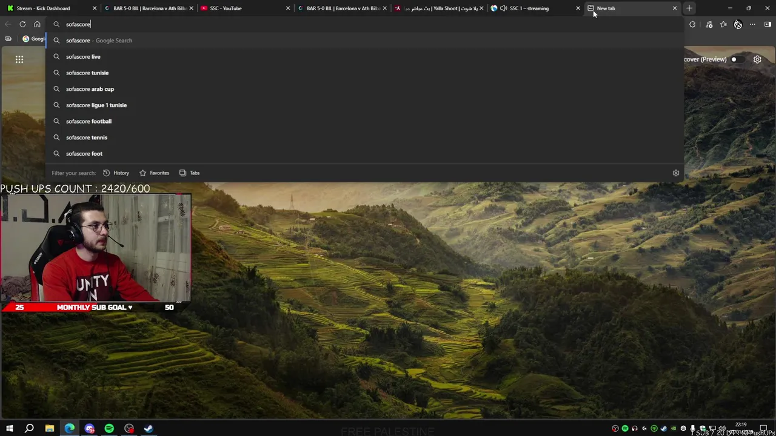Screen dimensions: 776x436
Task: Open the browser sidebar panel icon
Action: point(768,24)
